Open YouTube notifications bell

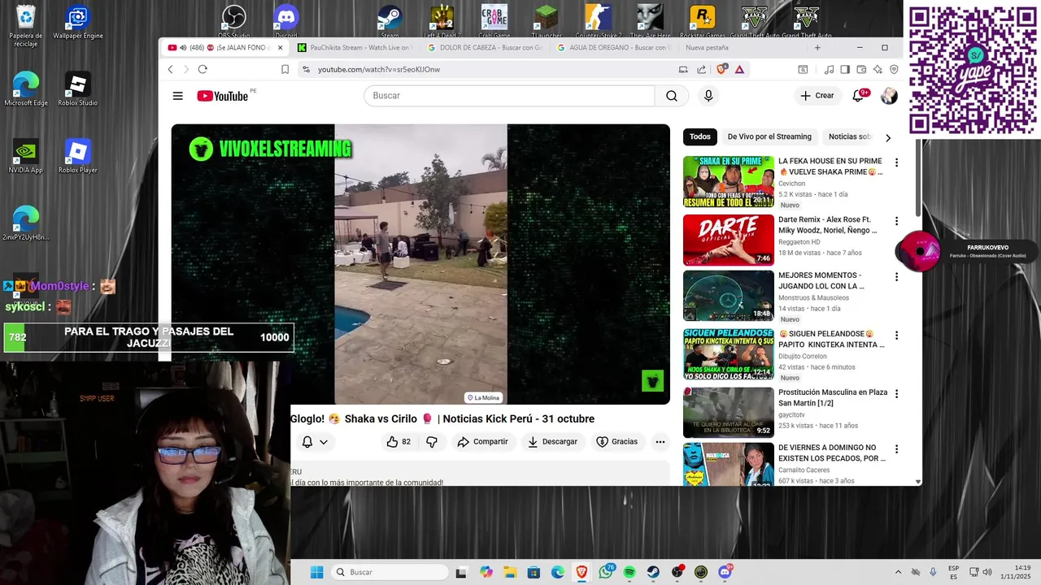click(x=858, y=96)
